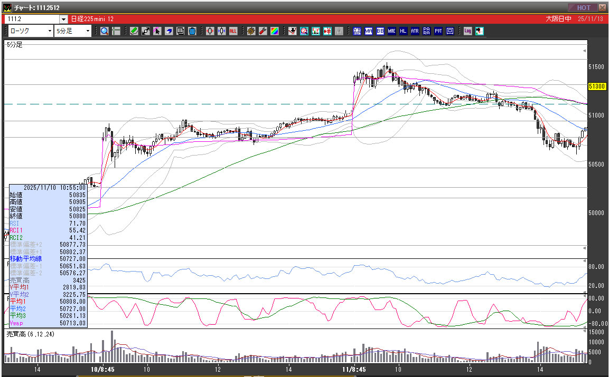Click the yellow 51300 price marker
Viewport: 609px width, 377px height.
(596, 86)
